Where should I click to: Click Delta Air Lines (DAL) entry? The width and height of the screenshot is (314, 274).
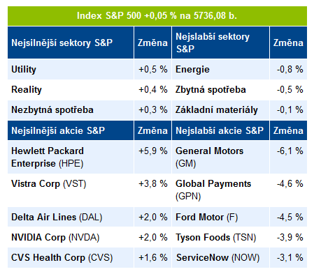(71, 217)
